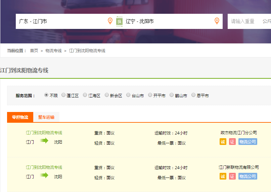The image size is (271, 192).
Task: Click the 请输入重量 weight input
Action: click(x=243, y=21)
